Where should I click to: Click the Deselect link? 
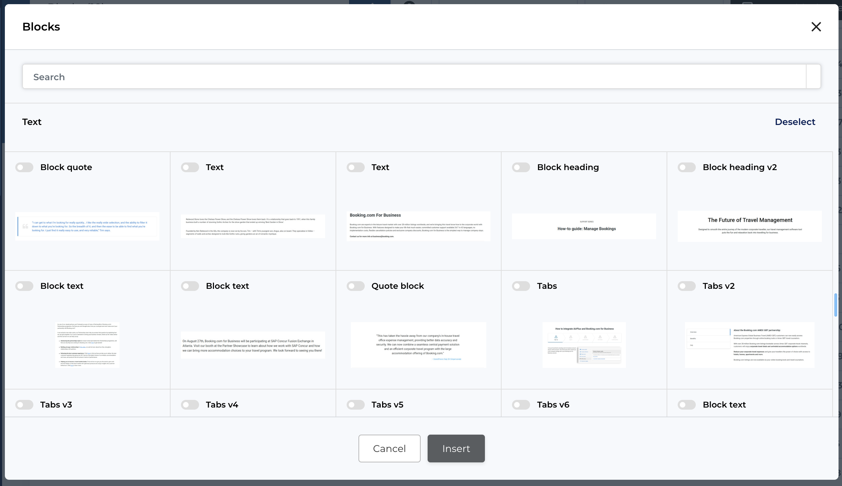coord(795,122)
